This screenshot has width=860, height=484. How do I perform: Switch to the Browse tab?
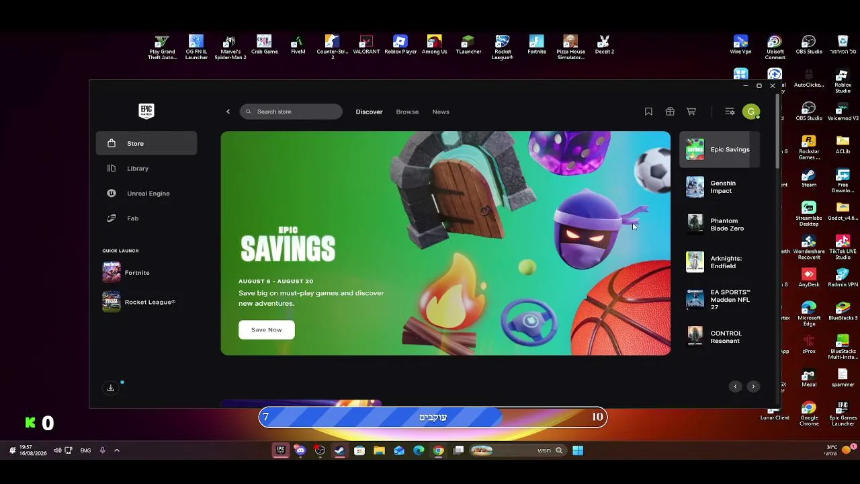coord(407,112)
